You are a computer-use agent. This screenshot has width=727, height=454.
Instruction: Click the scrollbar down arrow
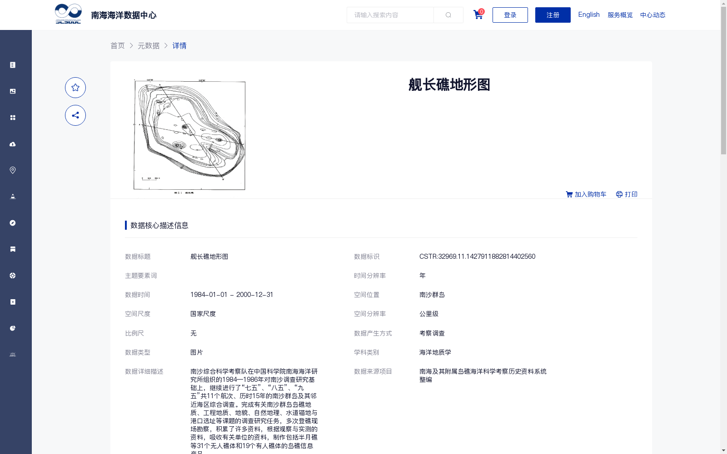pos(723,450)
